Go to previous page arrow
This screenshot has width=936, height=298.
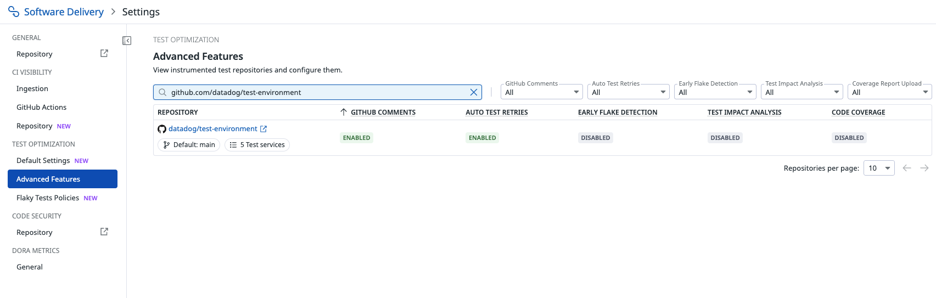907,168
